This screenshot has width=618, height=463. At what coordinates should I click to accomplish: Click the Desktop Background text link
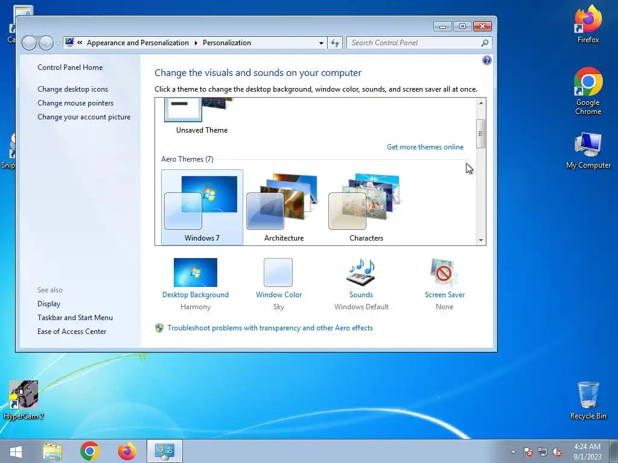(195, 294)
